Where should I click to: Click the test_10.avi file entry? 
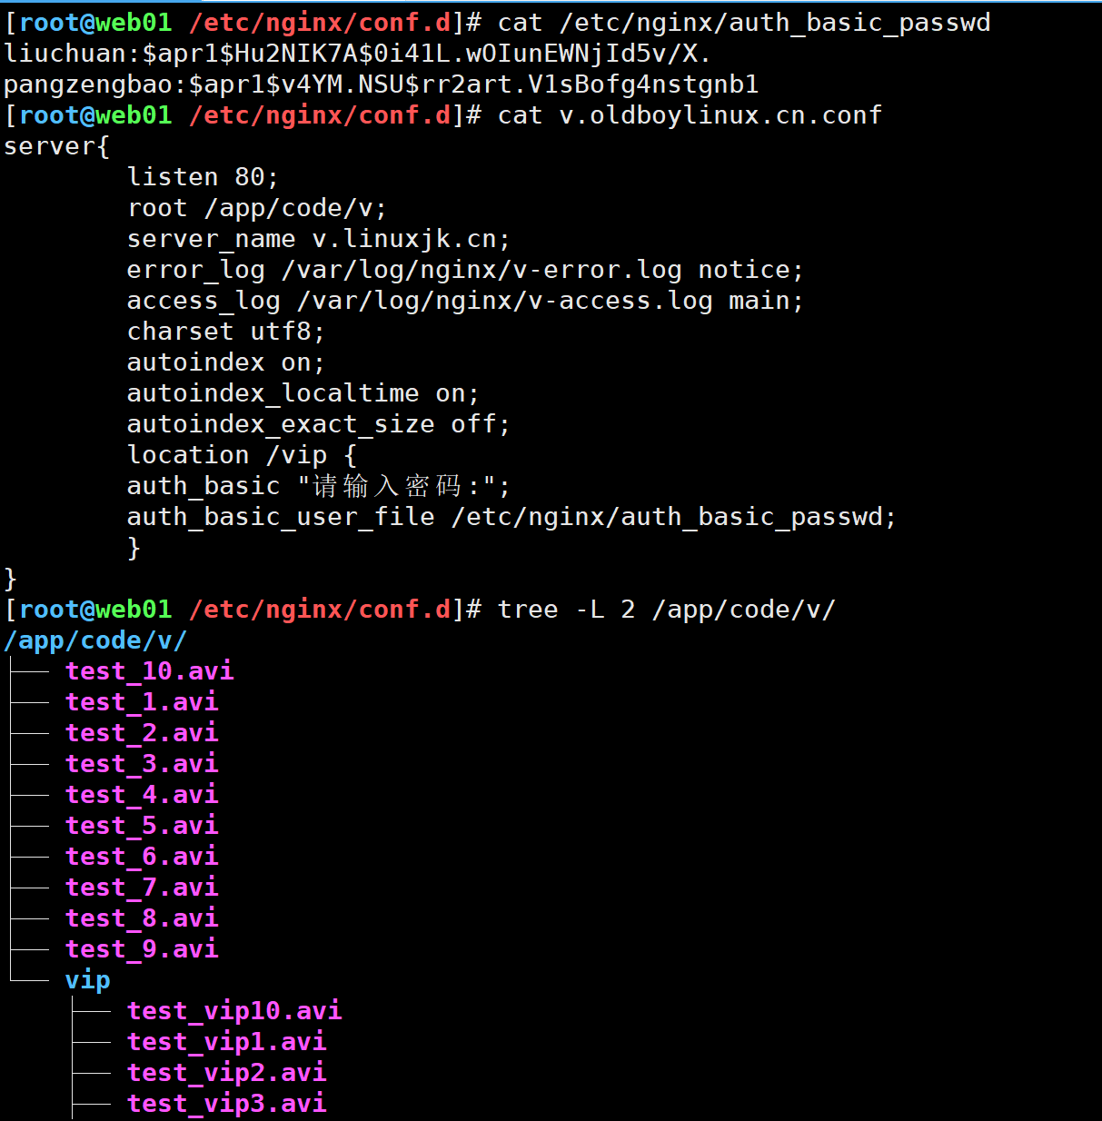point(149,671)
